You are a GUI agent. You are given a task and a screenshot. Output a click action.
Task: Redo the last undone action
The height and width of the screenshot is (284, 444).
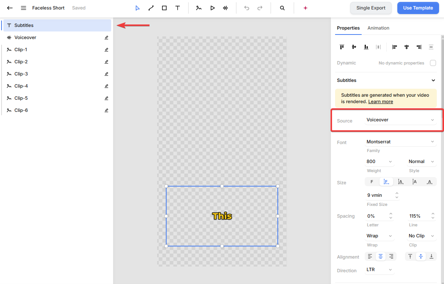click(260, 8)
